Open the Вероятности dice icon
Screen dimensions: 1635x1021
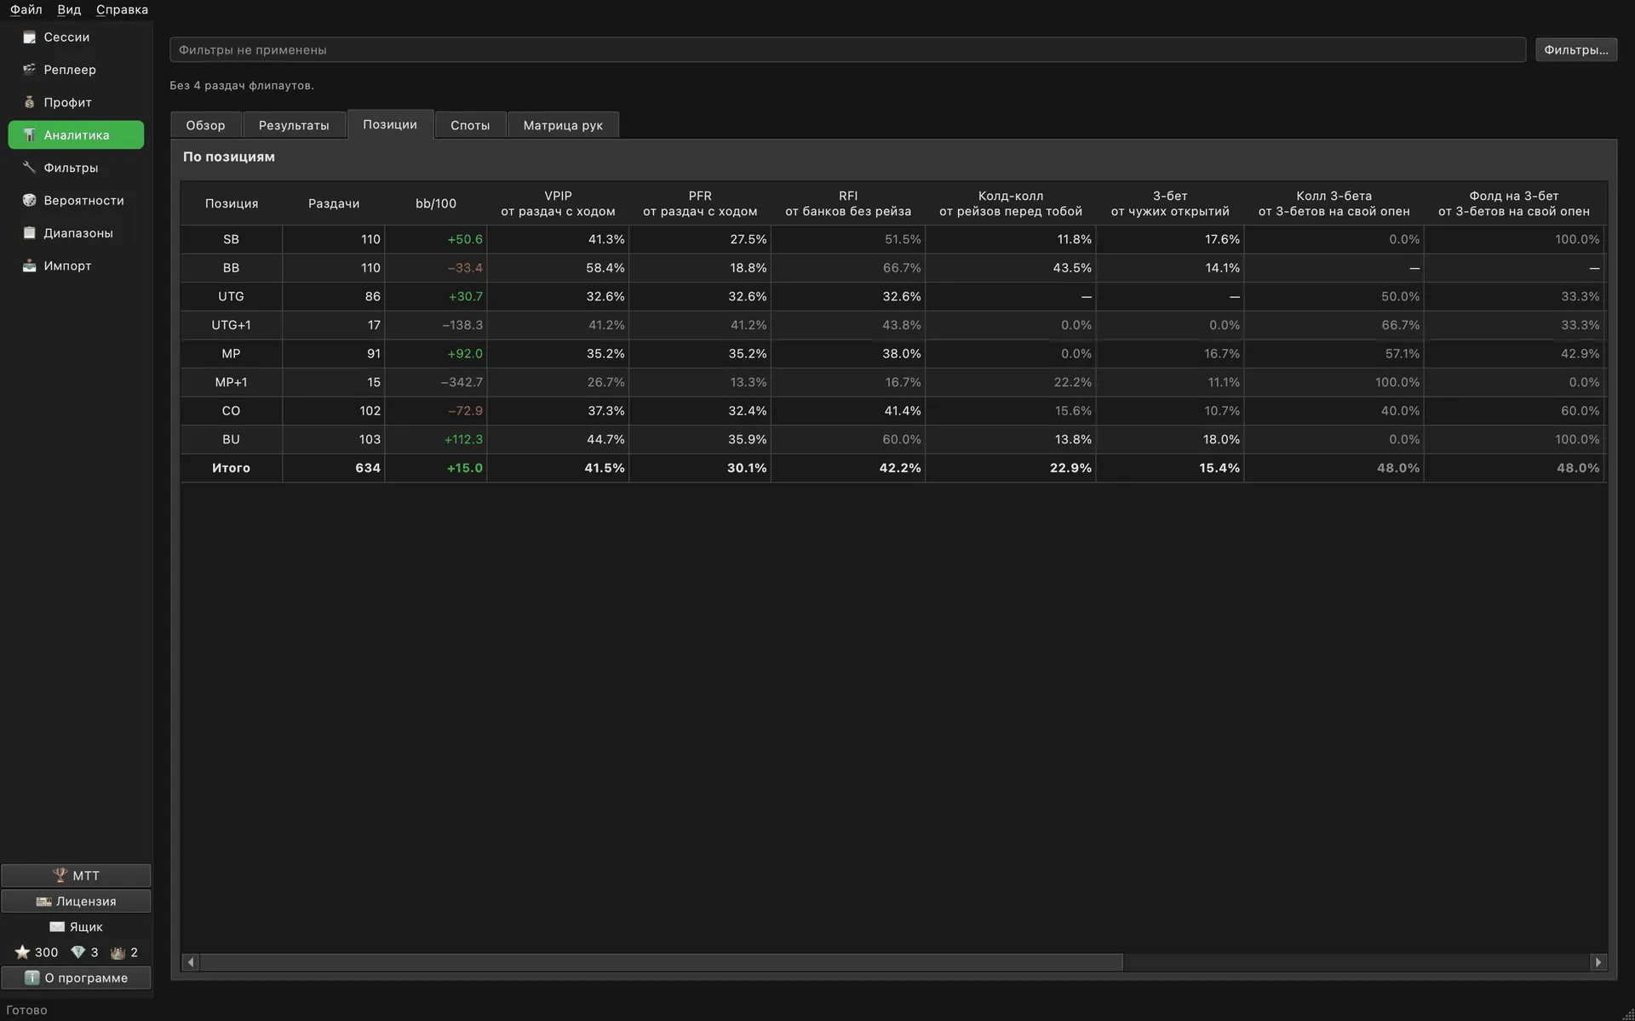tap(29, 201)
